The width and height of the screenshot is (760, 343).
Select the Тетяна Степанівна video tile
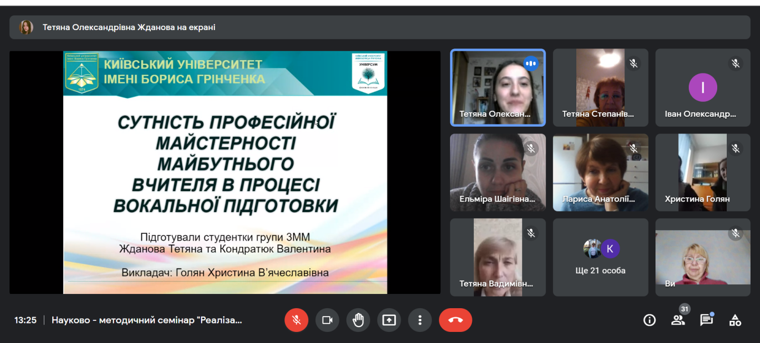tap(601, 88)
